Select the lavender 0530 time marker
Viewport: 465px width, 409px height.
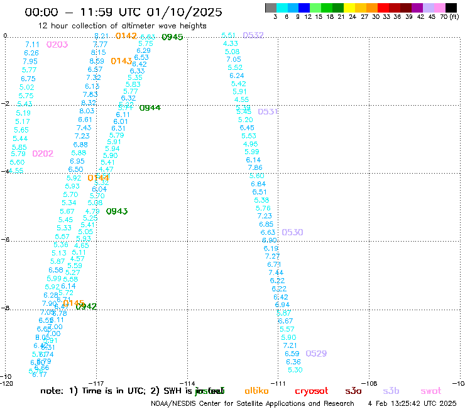point(292,232)
